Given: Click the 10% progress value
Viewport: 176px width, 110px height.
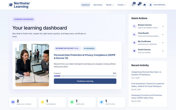Looking at the screenshot, I should point(115,73).
